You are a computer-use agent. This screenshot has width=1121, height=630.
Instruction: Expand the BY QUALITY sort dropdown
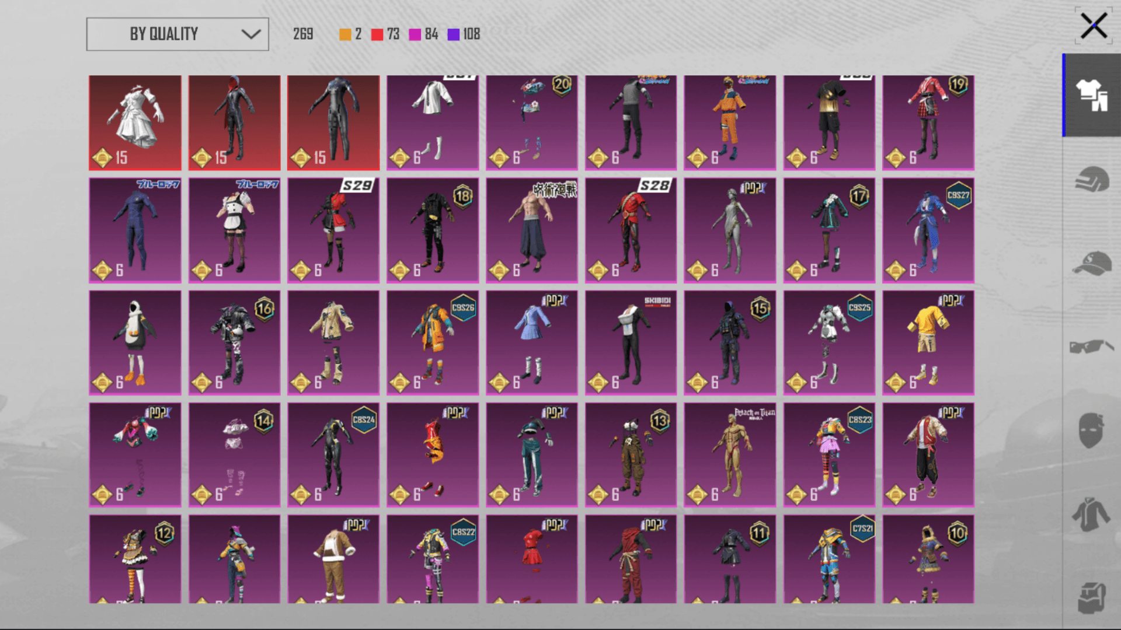177,34
